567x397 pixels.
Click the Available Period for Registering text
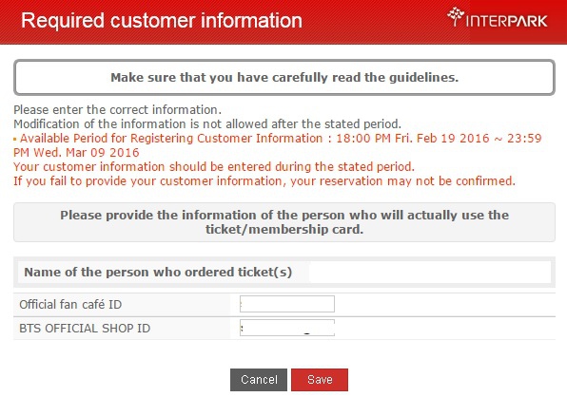click(171, 139)
